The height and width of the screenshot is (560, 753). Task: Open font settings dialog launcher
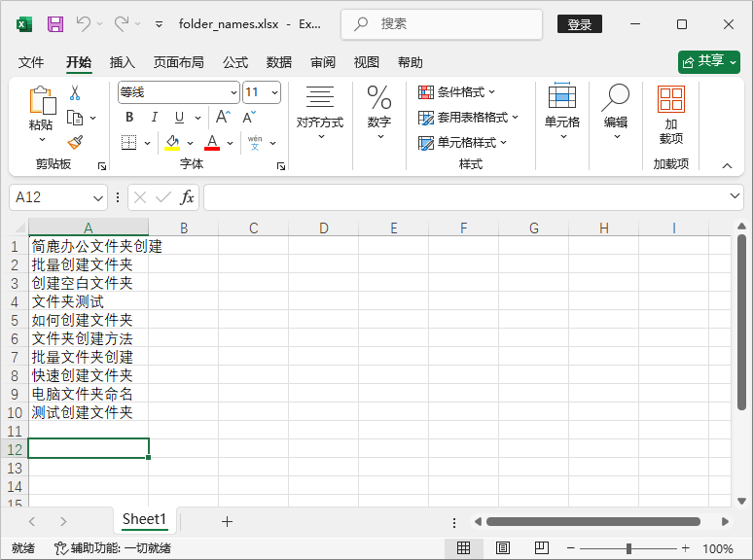pyautogui.click(x=281, y=166)
